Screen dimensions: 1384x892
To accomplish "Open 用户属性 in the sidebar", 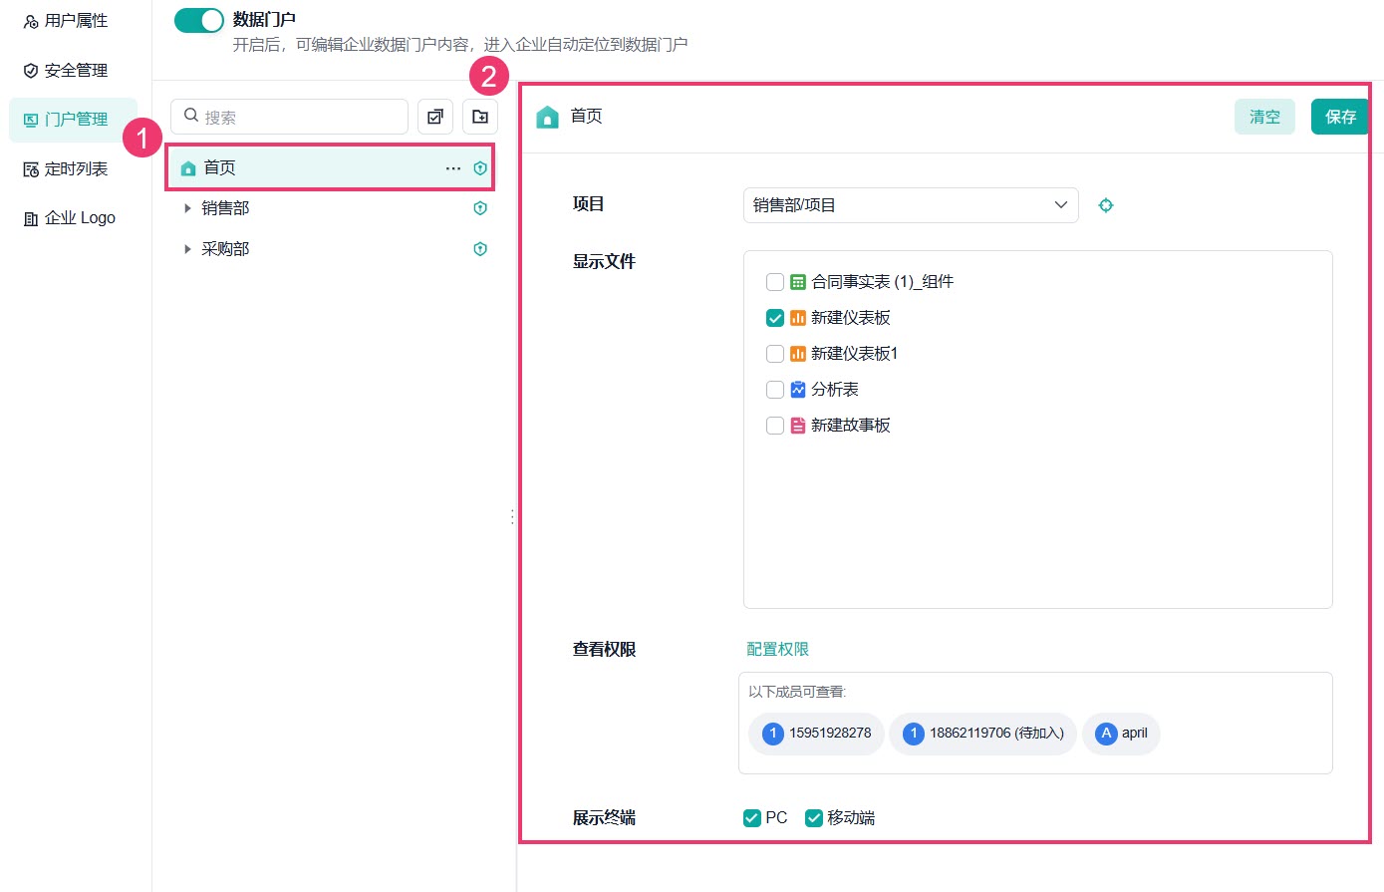I will 66,21.
